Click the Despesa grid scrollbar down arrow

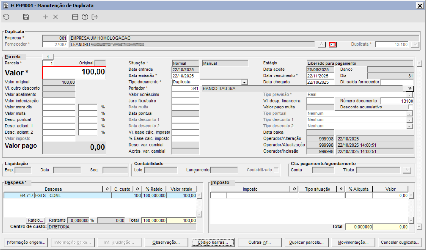pos(199,214)
